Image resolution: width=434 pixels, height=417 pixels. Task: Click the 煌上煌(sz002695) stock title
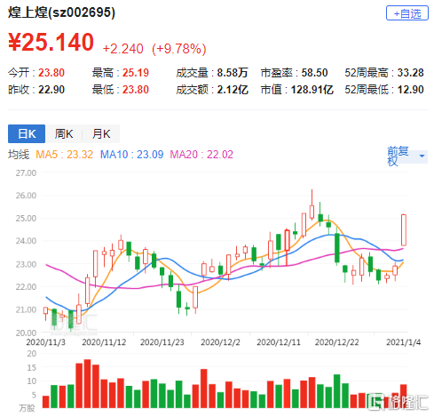click(x=61, y=12)
